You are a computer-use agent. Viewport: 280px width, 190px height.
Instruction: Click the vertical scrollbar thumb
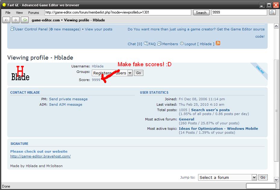pos(276,111)
